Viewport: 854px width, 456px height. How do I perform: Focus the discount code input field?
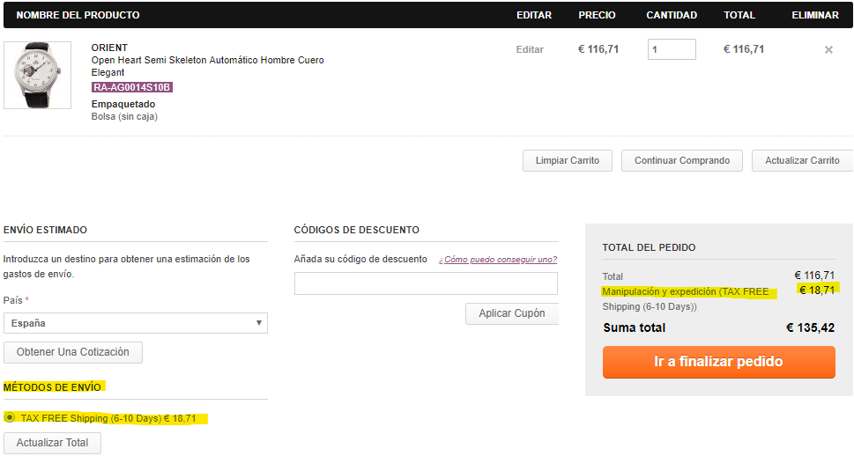click(x=426, y=283)
